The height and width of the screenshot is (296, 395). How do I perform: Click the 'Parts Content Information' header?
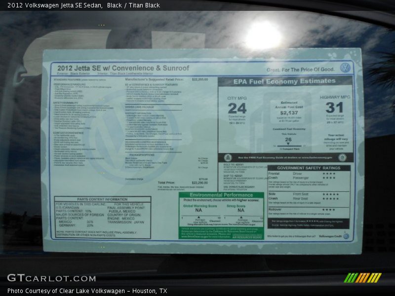pos(102,199)
